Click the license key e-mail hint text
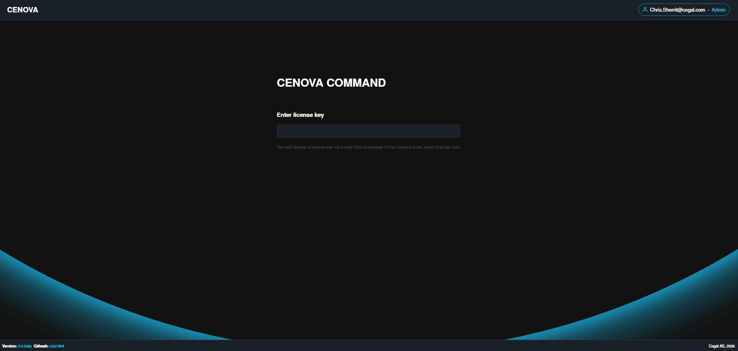The height and width of the screenshot is (351, 738). pos(368,147)
